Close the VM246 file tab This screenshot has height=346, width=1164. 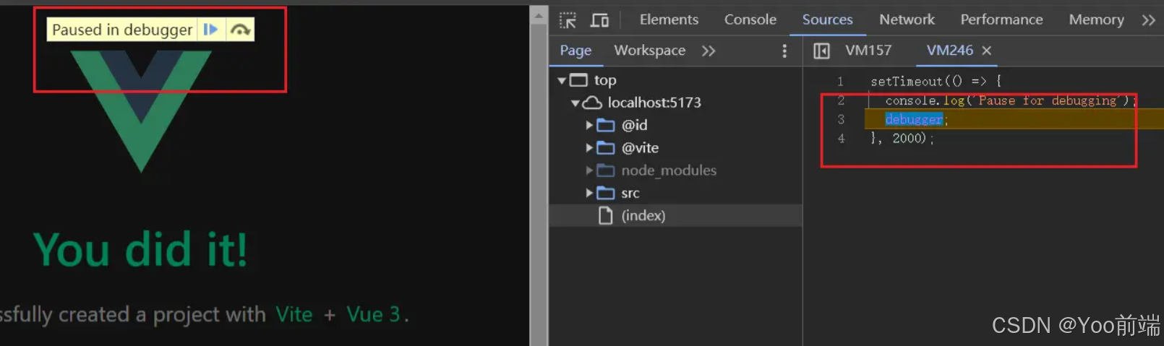986,51
